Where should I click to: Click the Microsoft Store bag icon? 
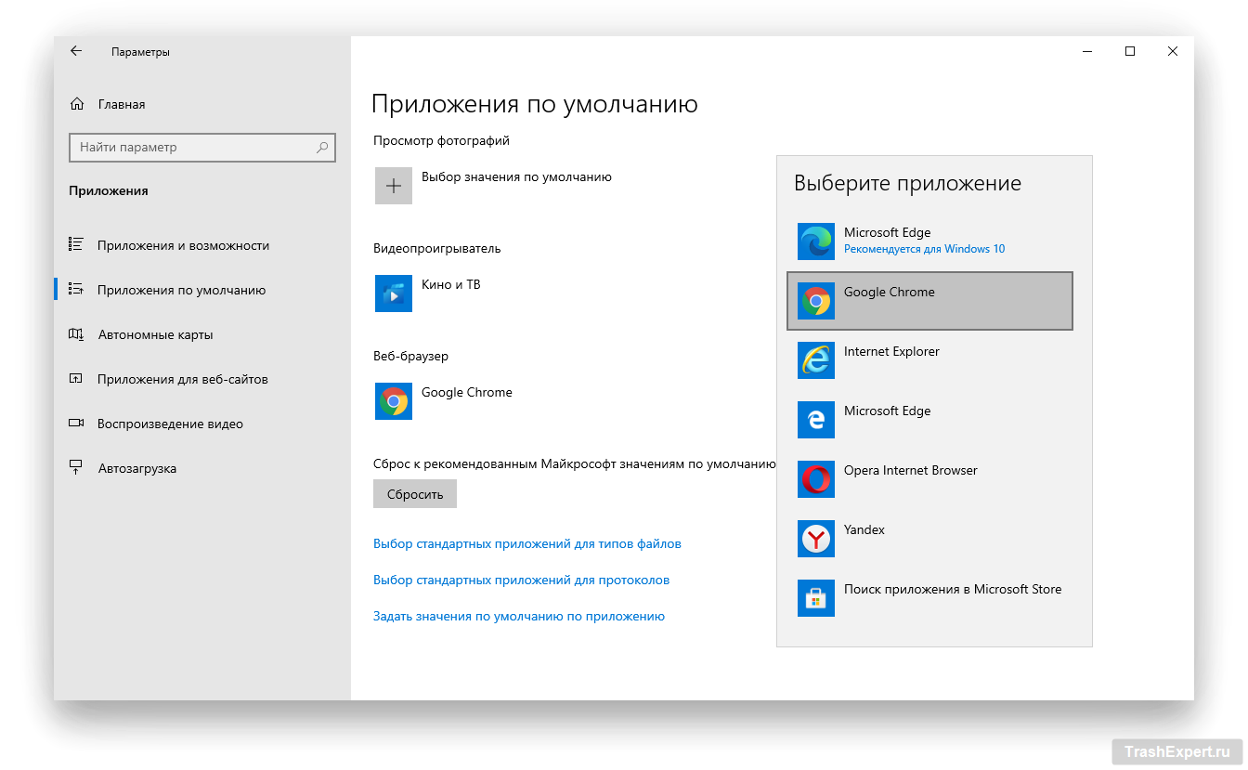816,598
